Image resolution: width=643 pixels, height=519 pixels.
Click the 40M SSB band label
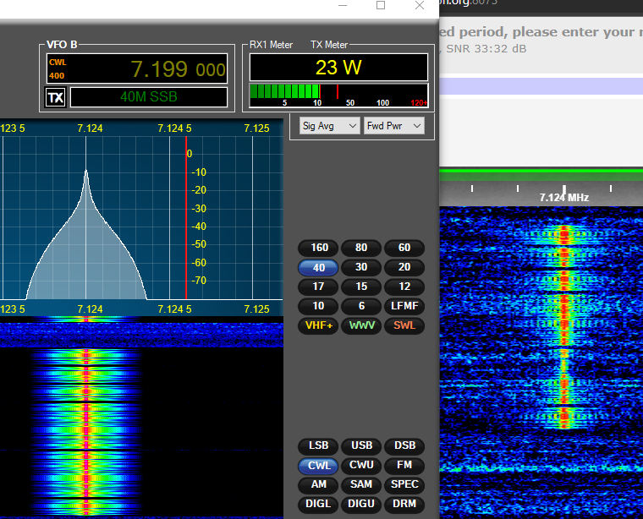point(148,97)
